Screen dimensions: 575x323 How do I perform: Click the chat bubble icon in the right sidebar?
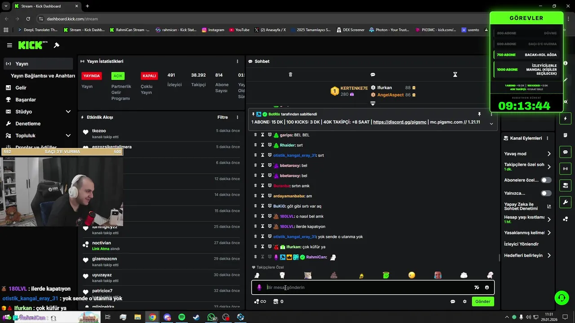(566, 152)
